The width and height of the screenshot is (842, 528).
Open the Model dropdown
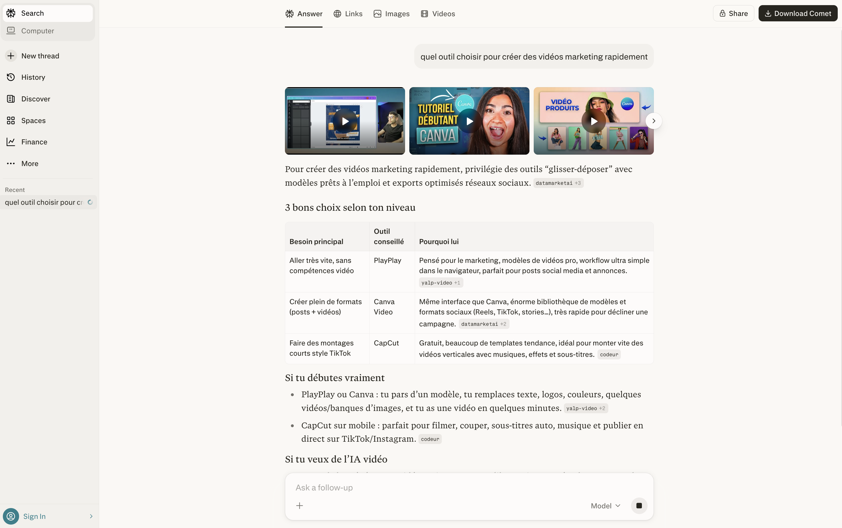tap(605, 506)
